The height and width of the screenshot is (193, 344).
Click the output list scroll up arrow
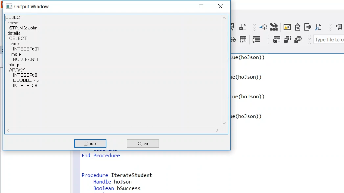point(224,18)
